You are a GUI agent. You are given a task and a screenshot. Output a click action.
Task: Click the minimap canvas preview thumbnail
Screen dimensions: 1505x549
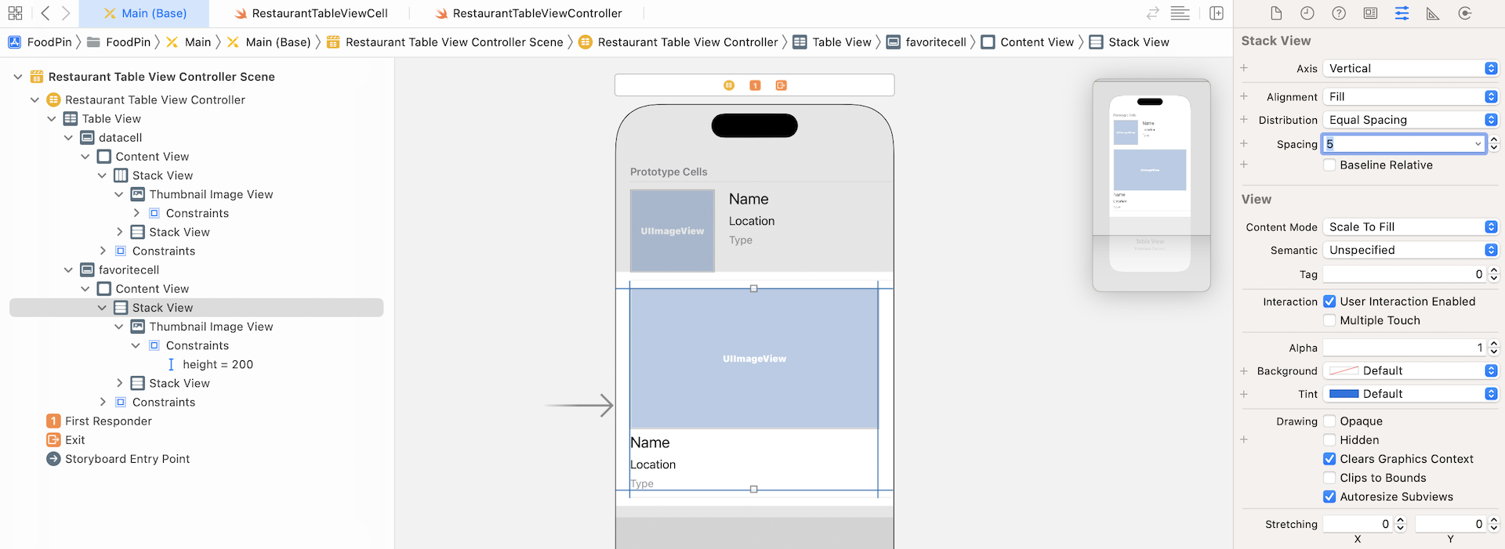click(1151, 185)
